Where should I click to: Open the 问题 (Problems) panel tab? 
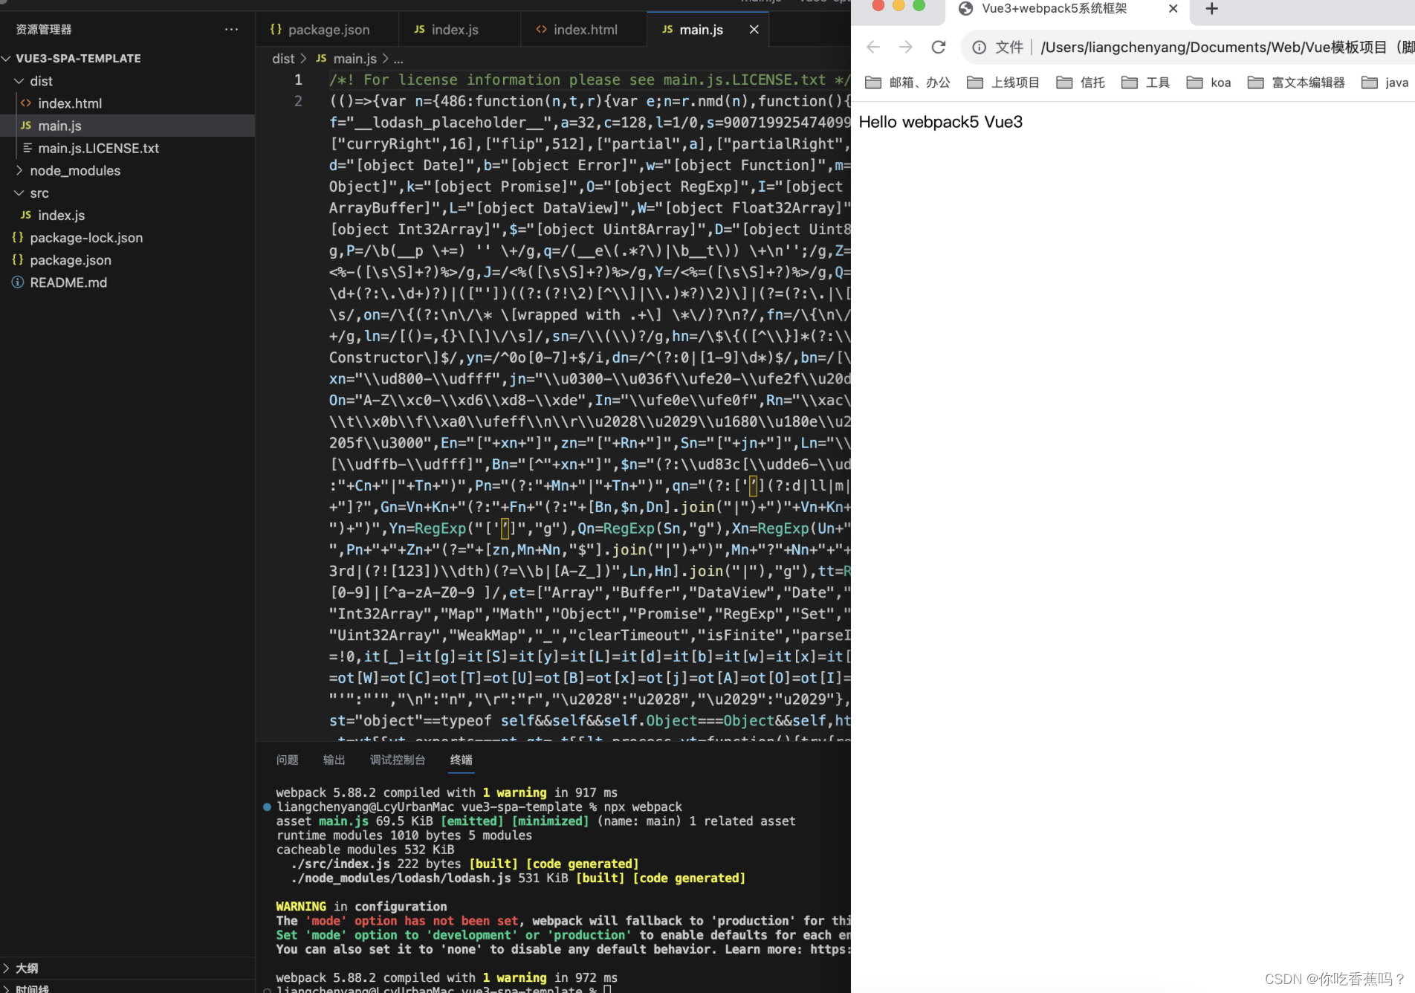[287, 760]
